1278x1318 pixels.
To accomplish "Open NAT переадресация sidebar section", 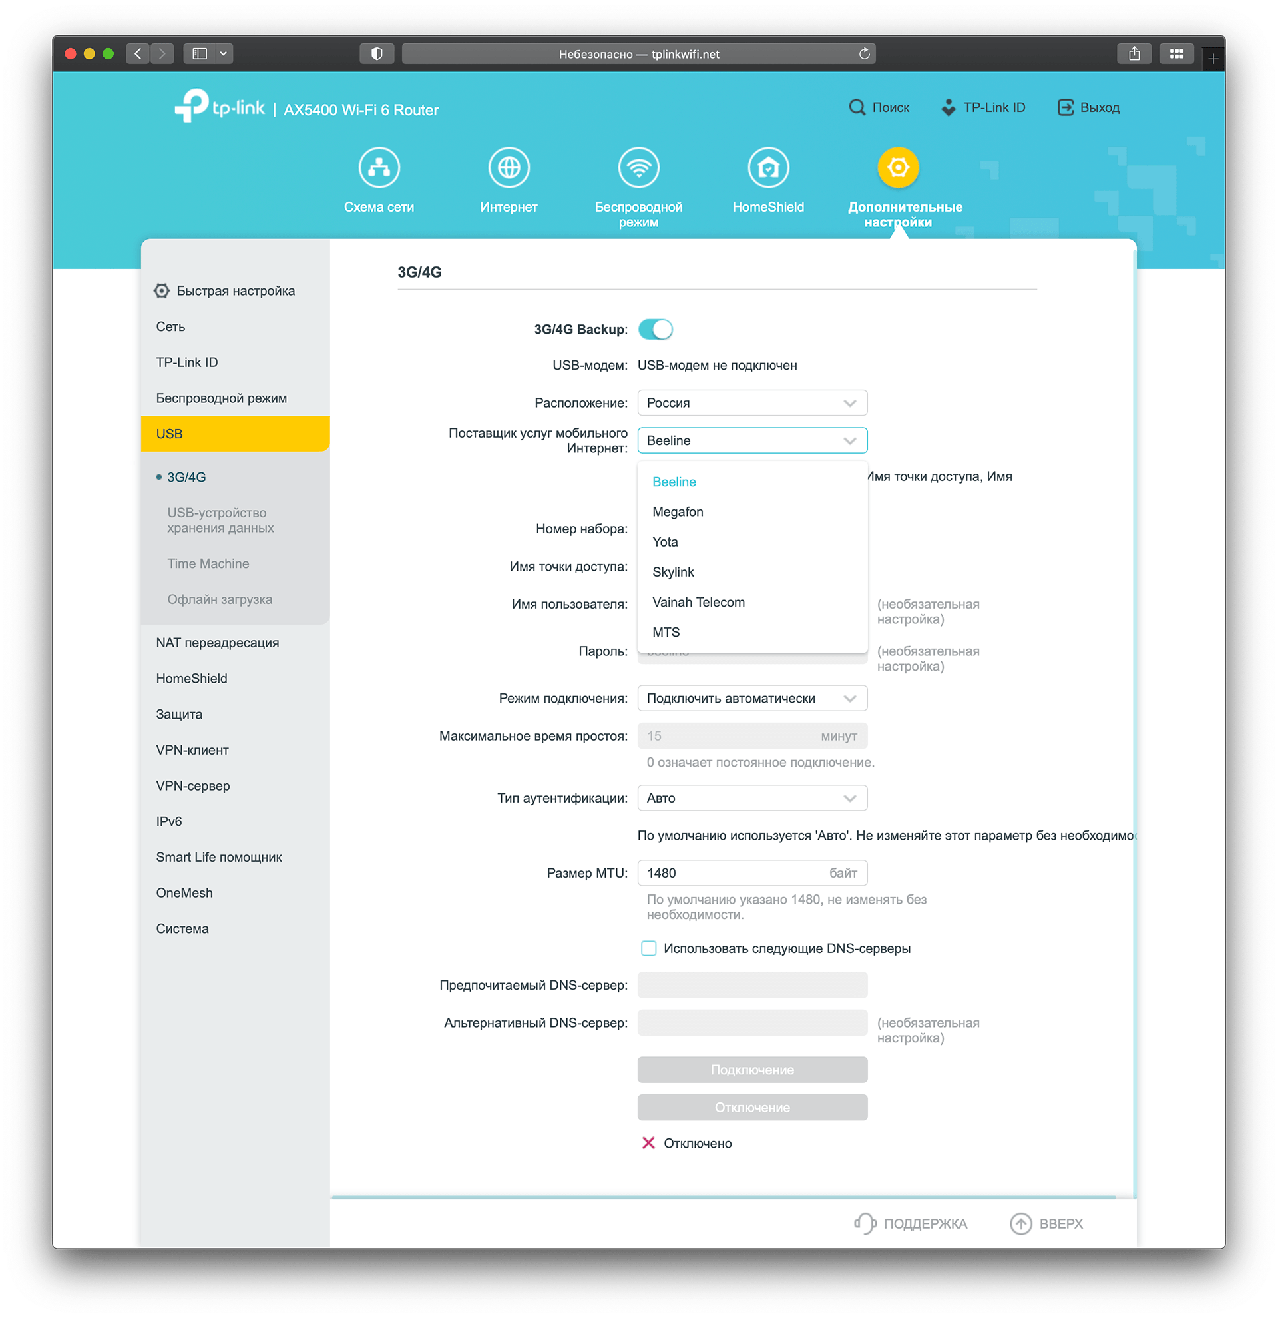I will [x=235, y=643].
